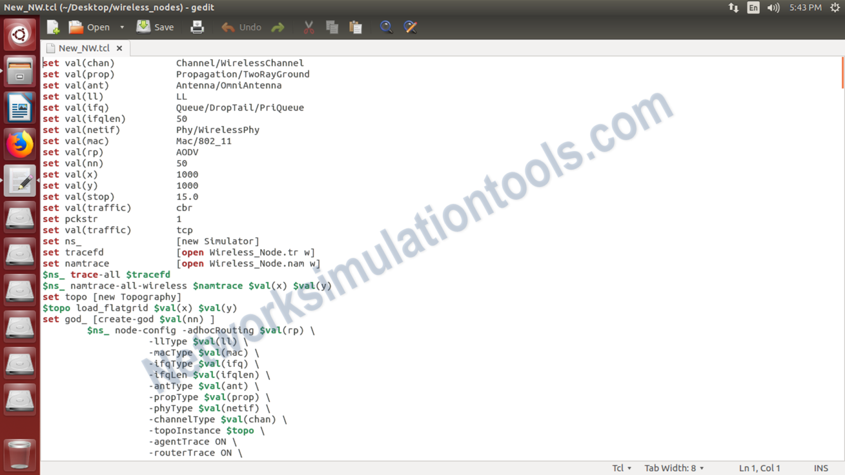
Task: Expand the Open button dropdown arrow
Action: (122, 26)
